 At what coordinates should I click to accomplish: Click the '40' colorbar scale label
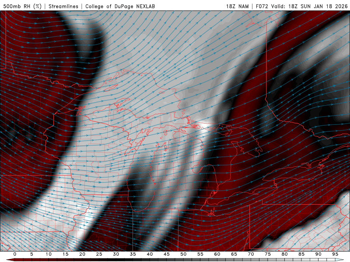click(150, 254)
